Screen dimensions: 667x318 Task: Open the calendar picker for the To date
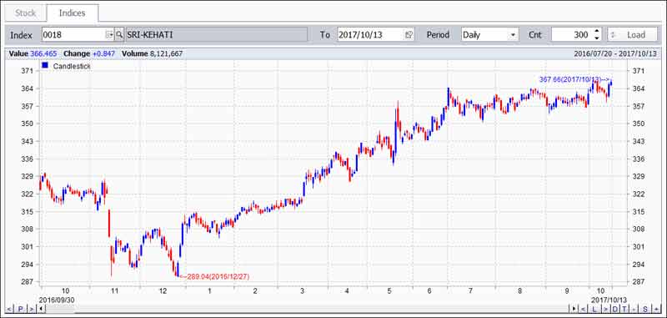click(409, 34)
